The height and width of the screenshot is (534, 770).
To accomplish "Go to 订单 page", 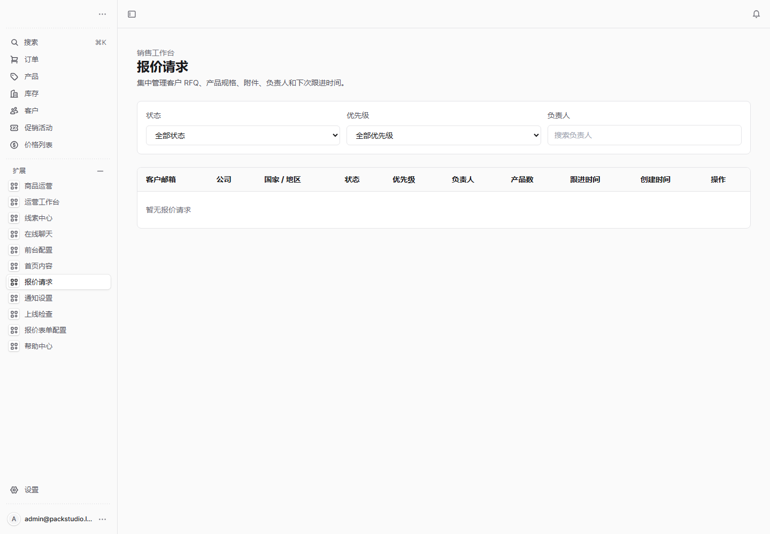I will click(59, 59).
